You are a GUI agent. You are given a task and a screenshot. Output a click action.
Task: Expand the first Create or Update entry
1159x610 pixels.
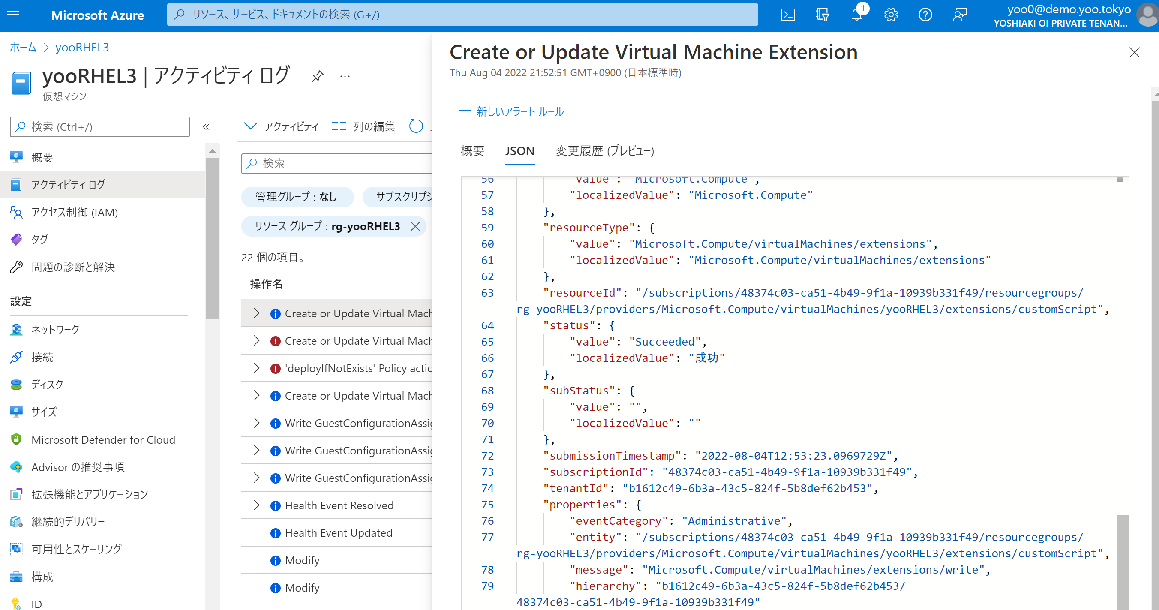256,313
